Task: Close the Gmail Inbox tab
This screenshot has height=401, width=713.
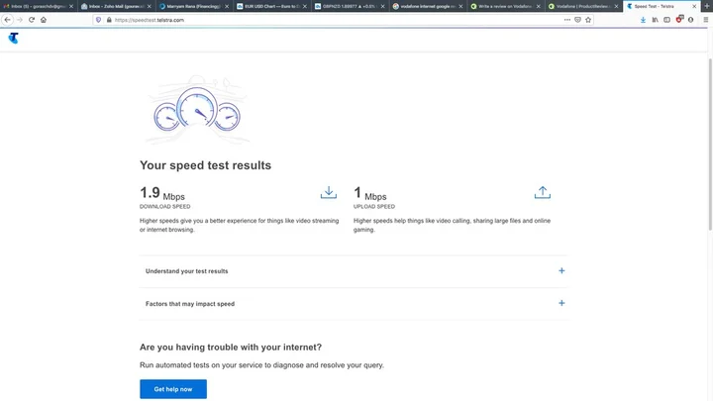Action: pos(71,6)
